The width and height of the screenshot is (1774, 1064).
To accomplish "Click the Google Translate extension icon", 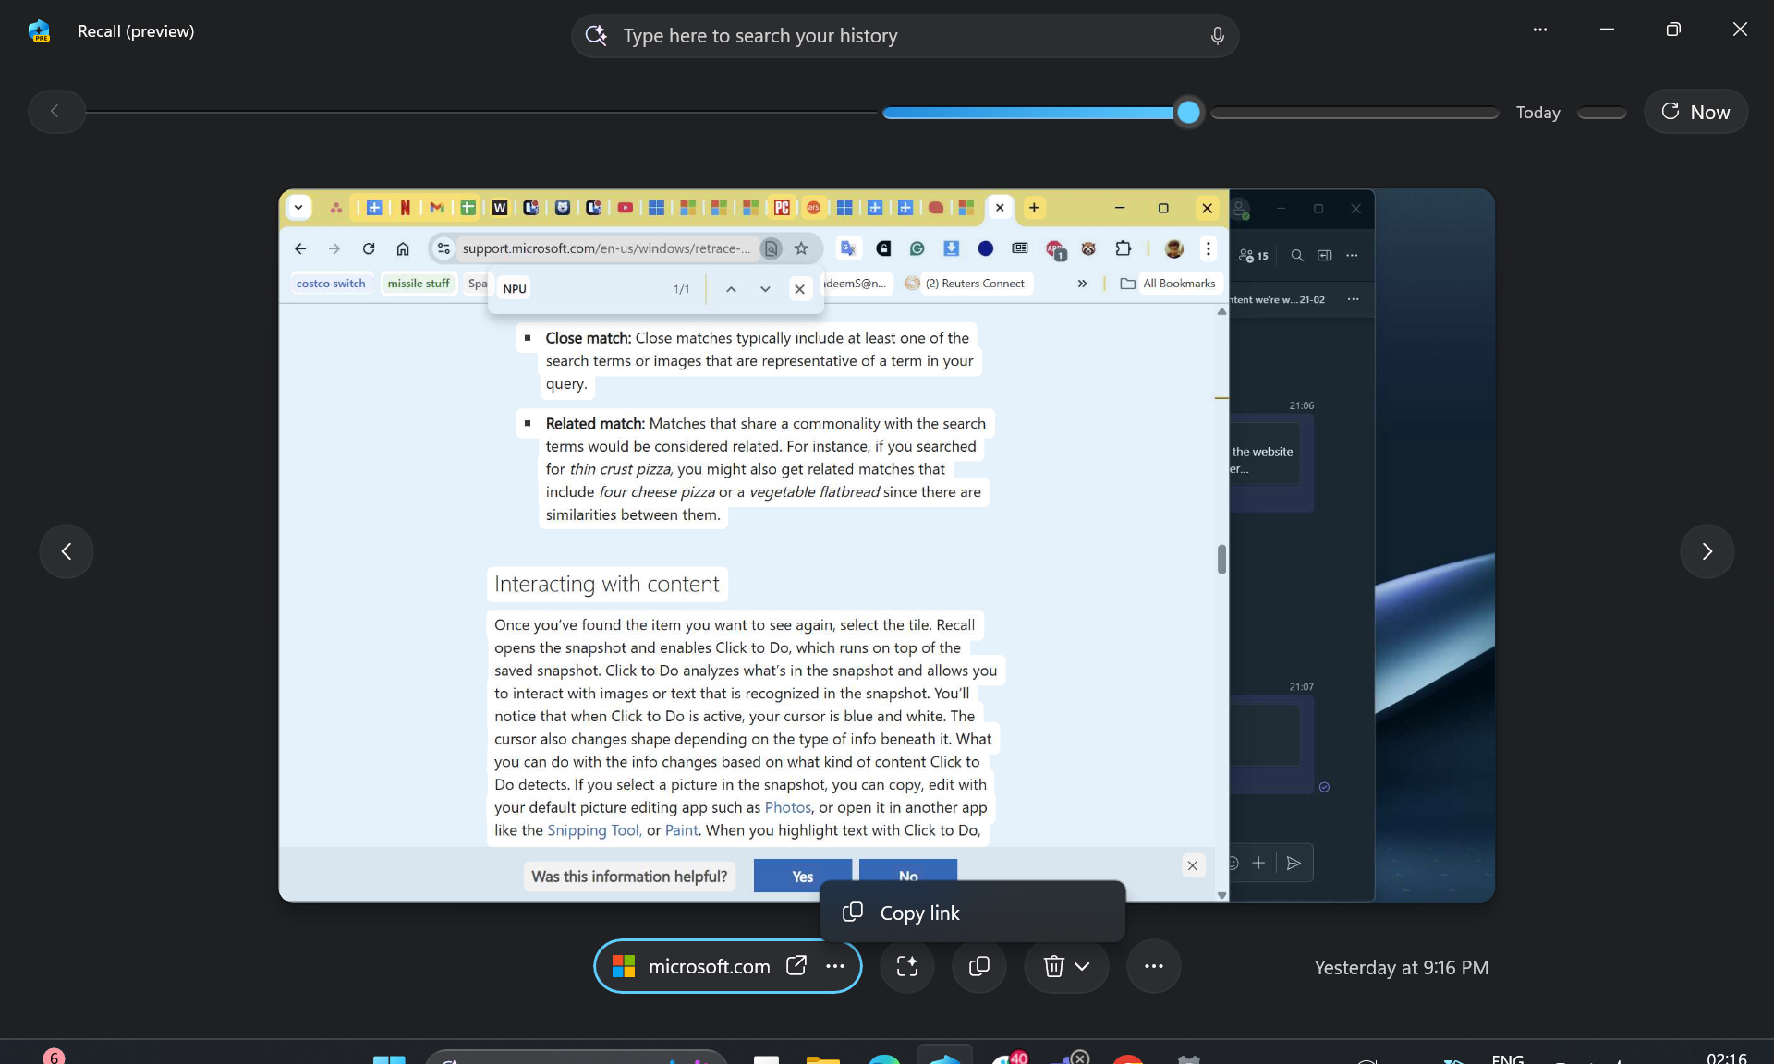I will (848, 248).
